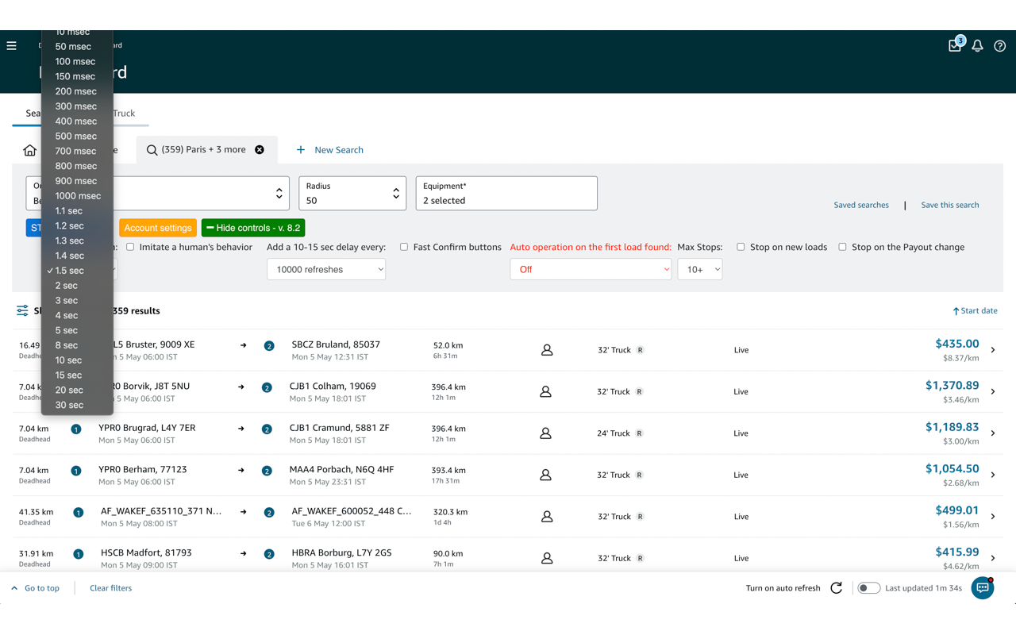This screenshot has height=635, width=1016.
Task: Click driver icon in the AF_WAKEF_600052 row
Action: click(x=547, y=517)
